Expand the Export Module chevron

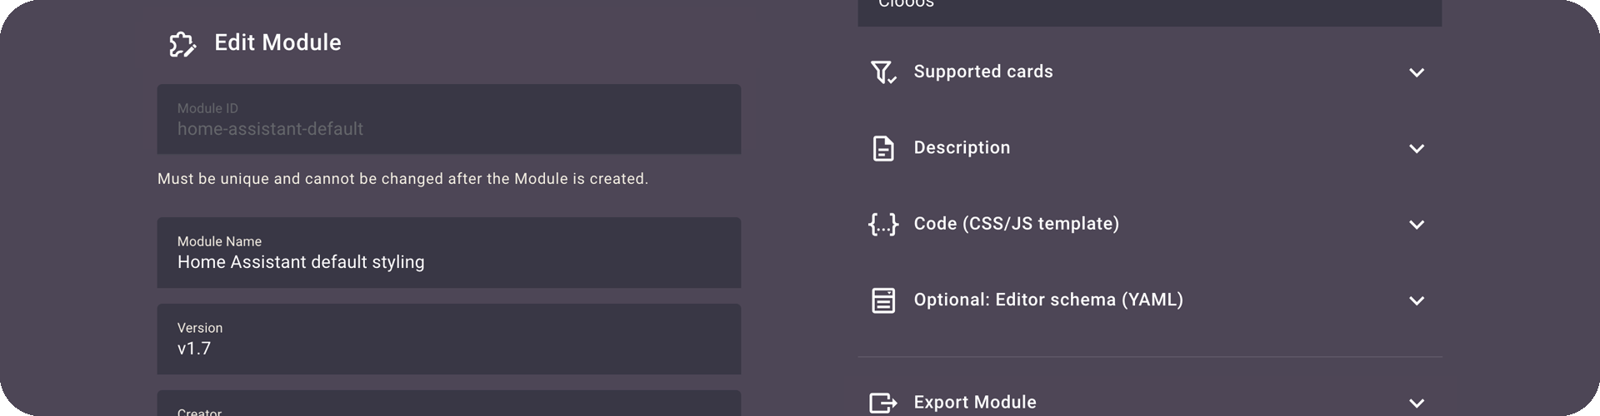pos(1417,404)
